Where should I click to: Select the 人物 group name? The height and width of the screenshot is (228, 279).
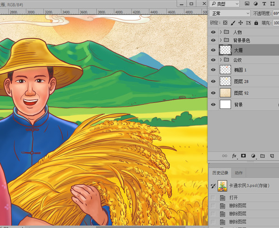coord(238,32)
